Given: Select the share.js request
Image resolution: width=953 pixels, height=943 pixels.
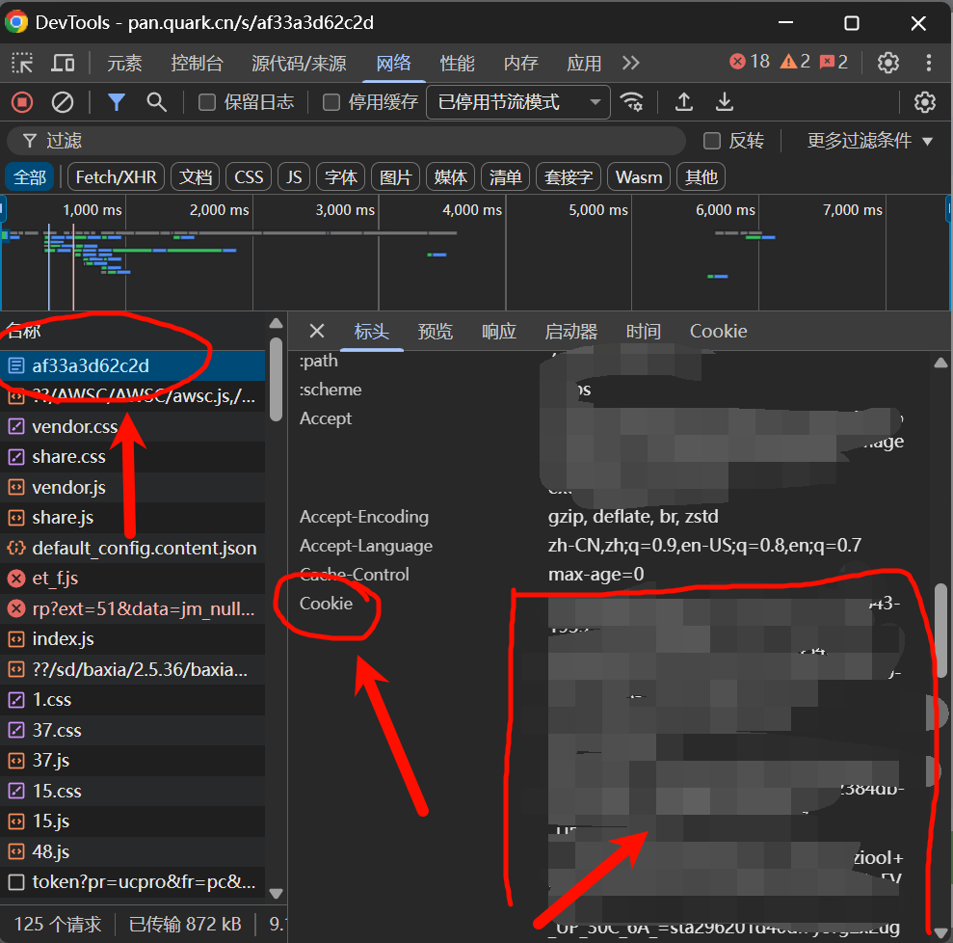Looking at the screenshot, I should pyautogui.click(x=133, y=518).
